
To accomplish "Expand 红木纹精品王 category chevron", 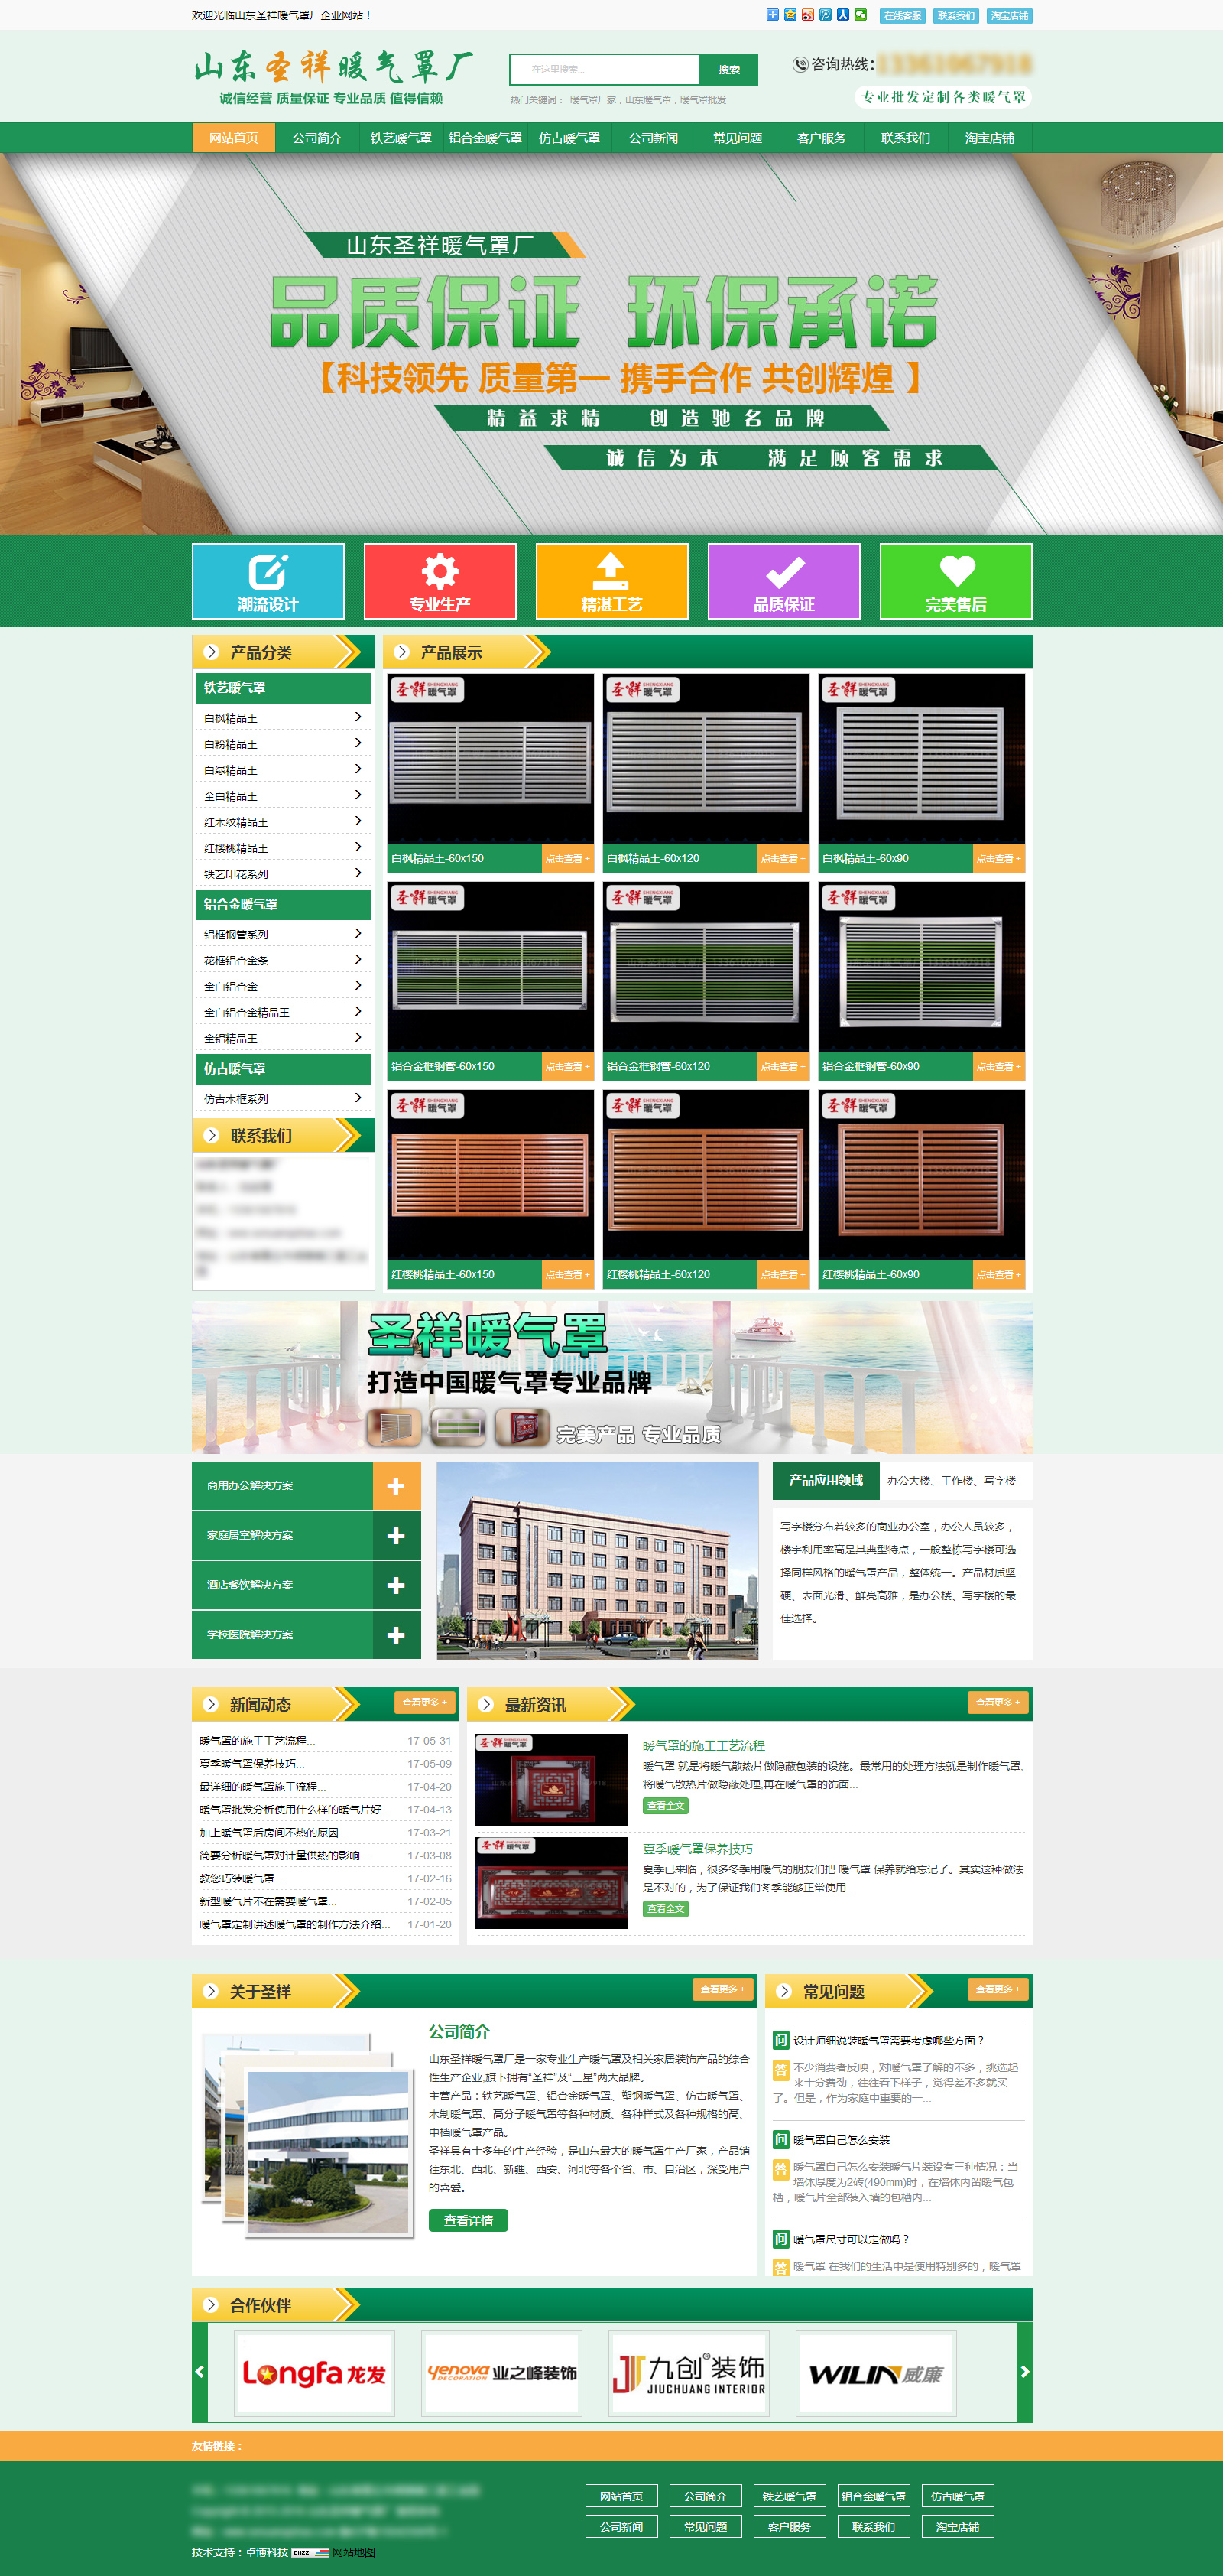I will point(358,821).
